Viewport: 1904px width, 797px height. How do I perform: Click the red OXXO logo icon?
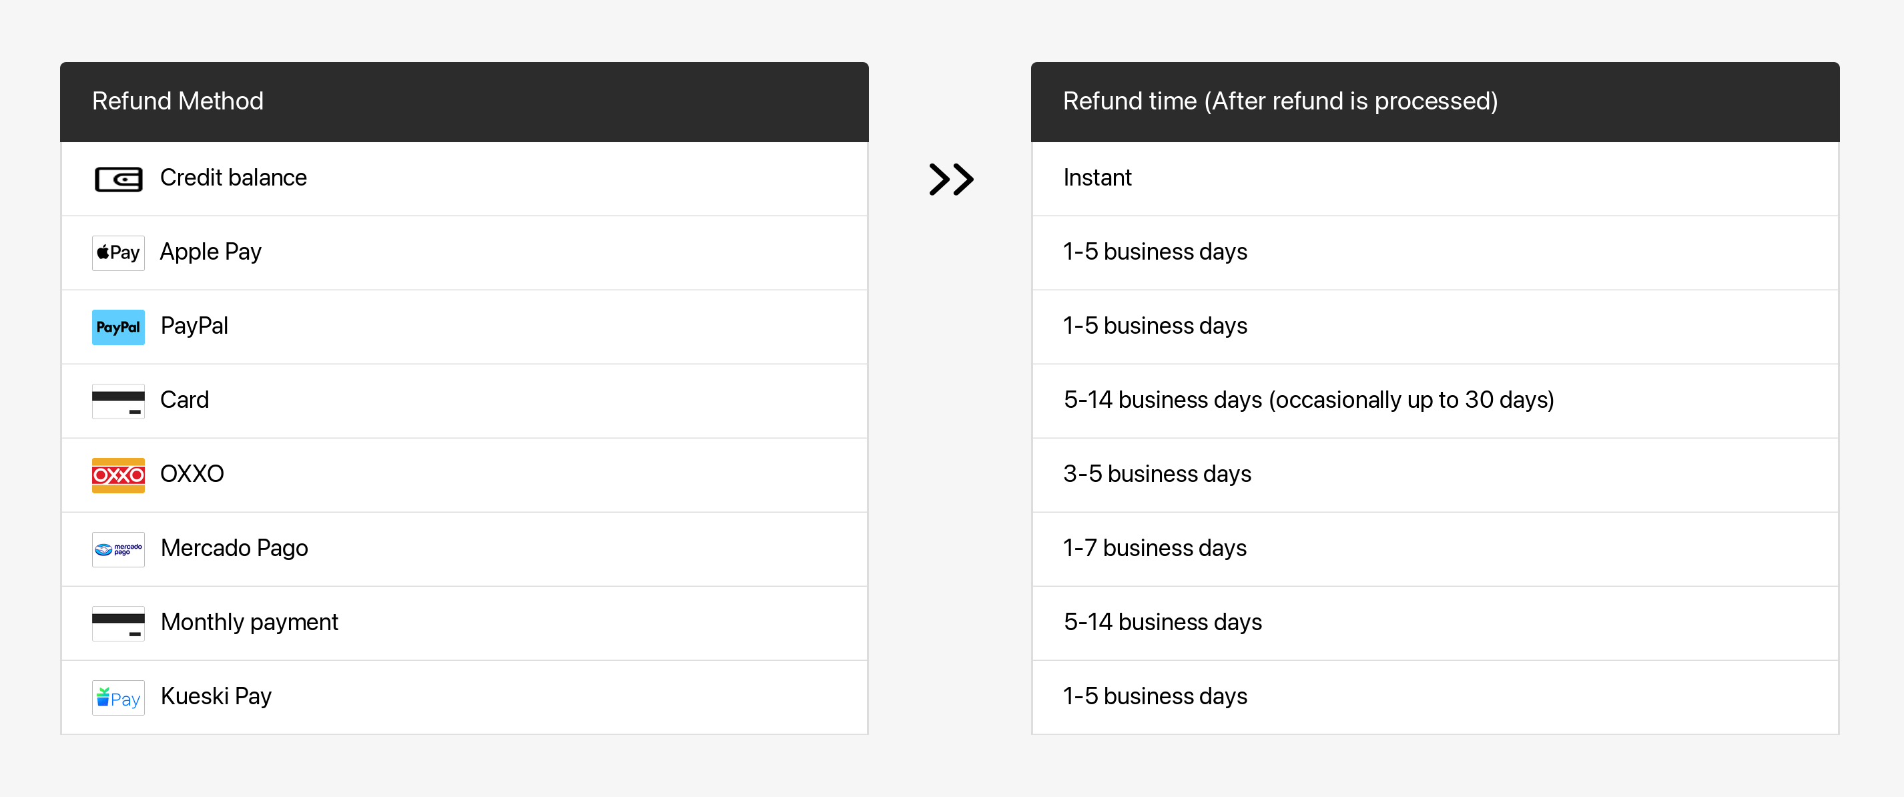(x=118, y=475)
